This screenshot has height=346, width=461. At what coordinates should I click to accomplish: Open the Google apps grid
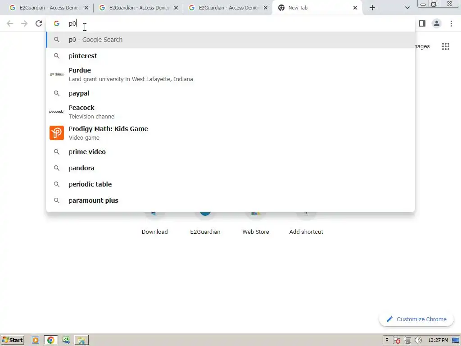445,46
